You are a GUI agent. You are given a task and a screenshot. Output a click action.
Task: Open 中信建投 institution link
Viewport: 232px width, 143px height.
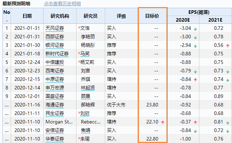[55, 62]
